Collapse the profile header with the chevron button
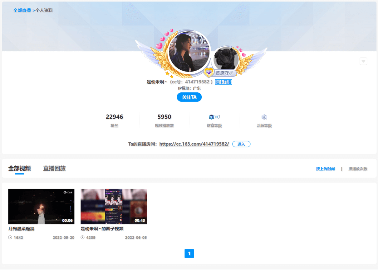Screen dimensions: 378x270 pos(363,61)
